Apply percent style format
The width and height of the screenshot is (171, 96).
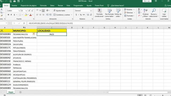81,15
